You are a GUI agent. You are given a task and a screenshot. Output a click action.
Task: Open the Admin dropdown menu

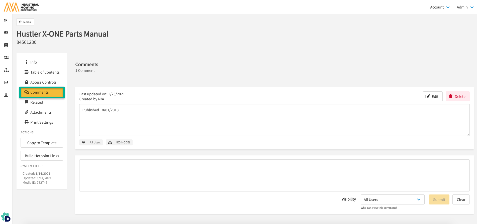coord(465,7)
